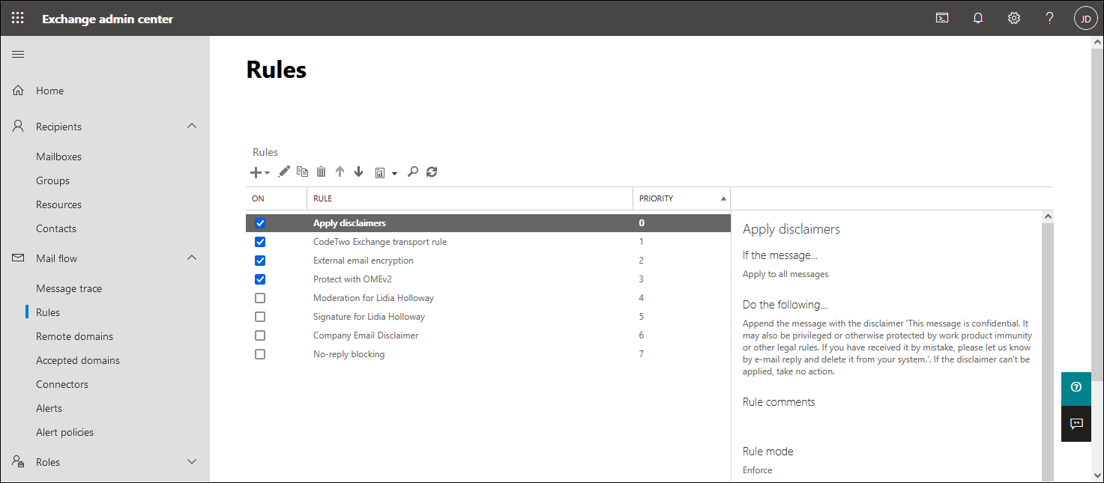This screenshot has height=483, width=1104.
Task: Click the copy rule icon
Action: coord(302,171)
